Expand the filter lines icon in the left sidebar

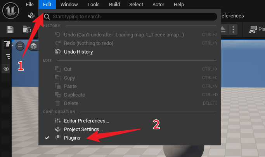[x=8, y=56]
